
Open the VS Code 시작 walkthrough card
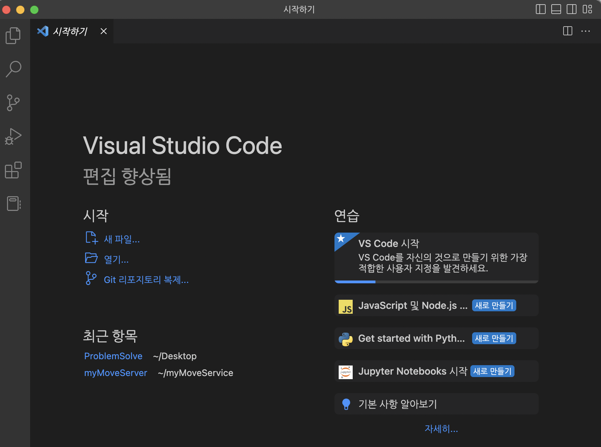click(436, 258)
